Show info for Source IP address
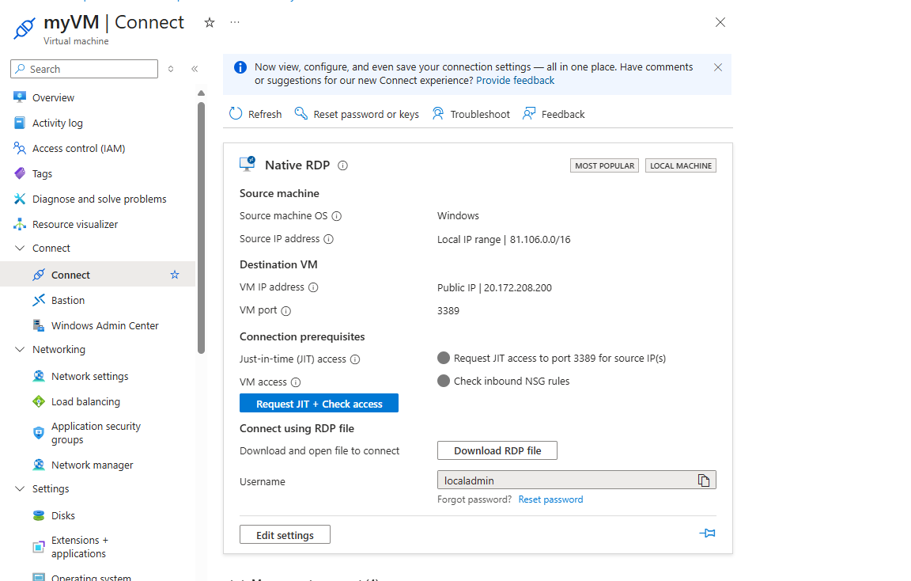This screenshot has width=911, height=581. click(x=328, y=239)
